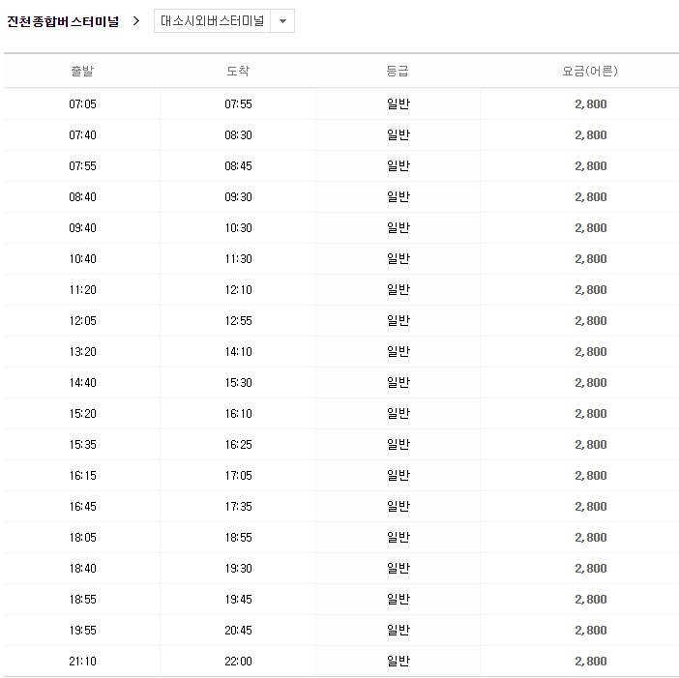Image resolution: width=679 pixels, height=678 pixels.
Task: Click the 등급 column header
Action: 398,72
